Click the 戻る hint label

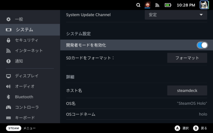click(204, 128)
